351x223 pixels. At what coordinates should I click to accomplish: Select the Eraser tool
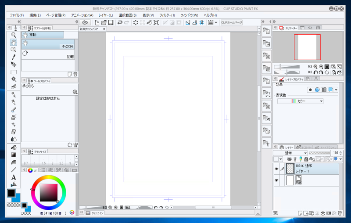coord(14,132)
